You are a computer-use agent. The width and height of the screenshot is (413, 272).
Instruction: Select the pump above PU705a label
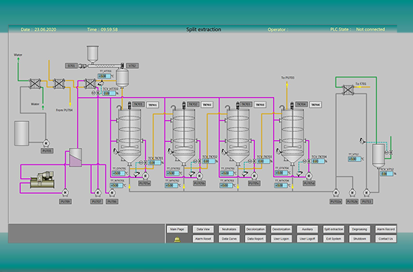click(x=145, y=175)
